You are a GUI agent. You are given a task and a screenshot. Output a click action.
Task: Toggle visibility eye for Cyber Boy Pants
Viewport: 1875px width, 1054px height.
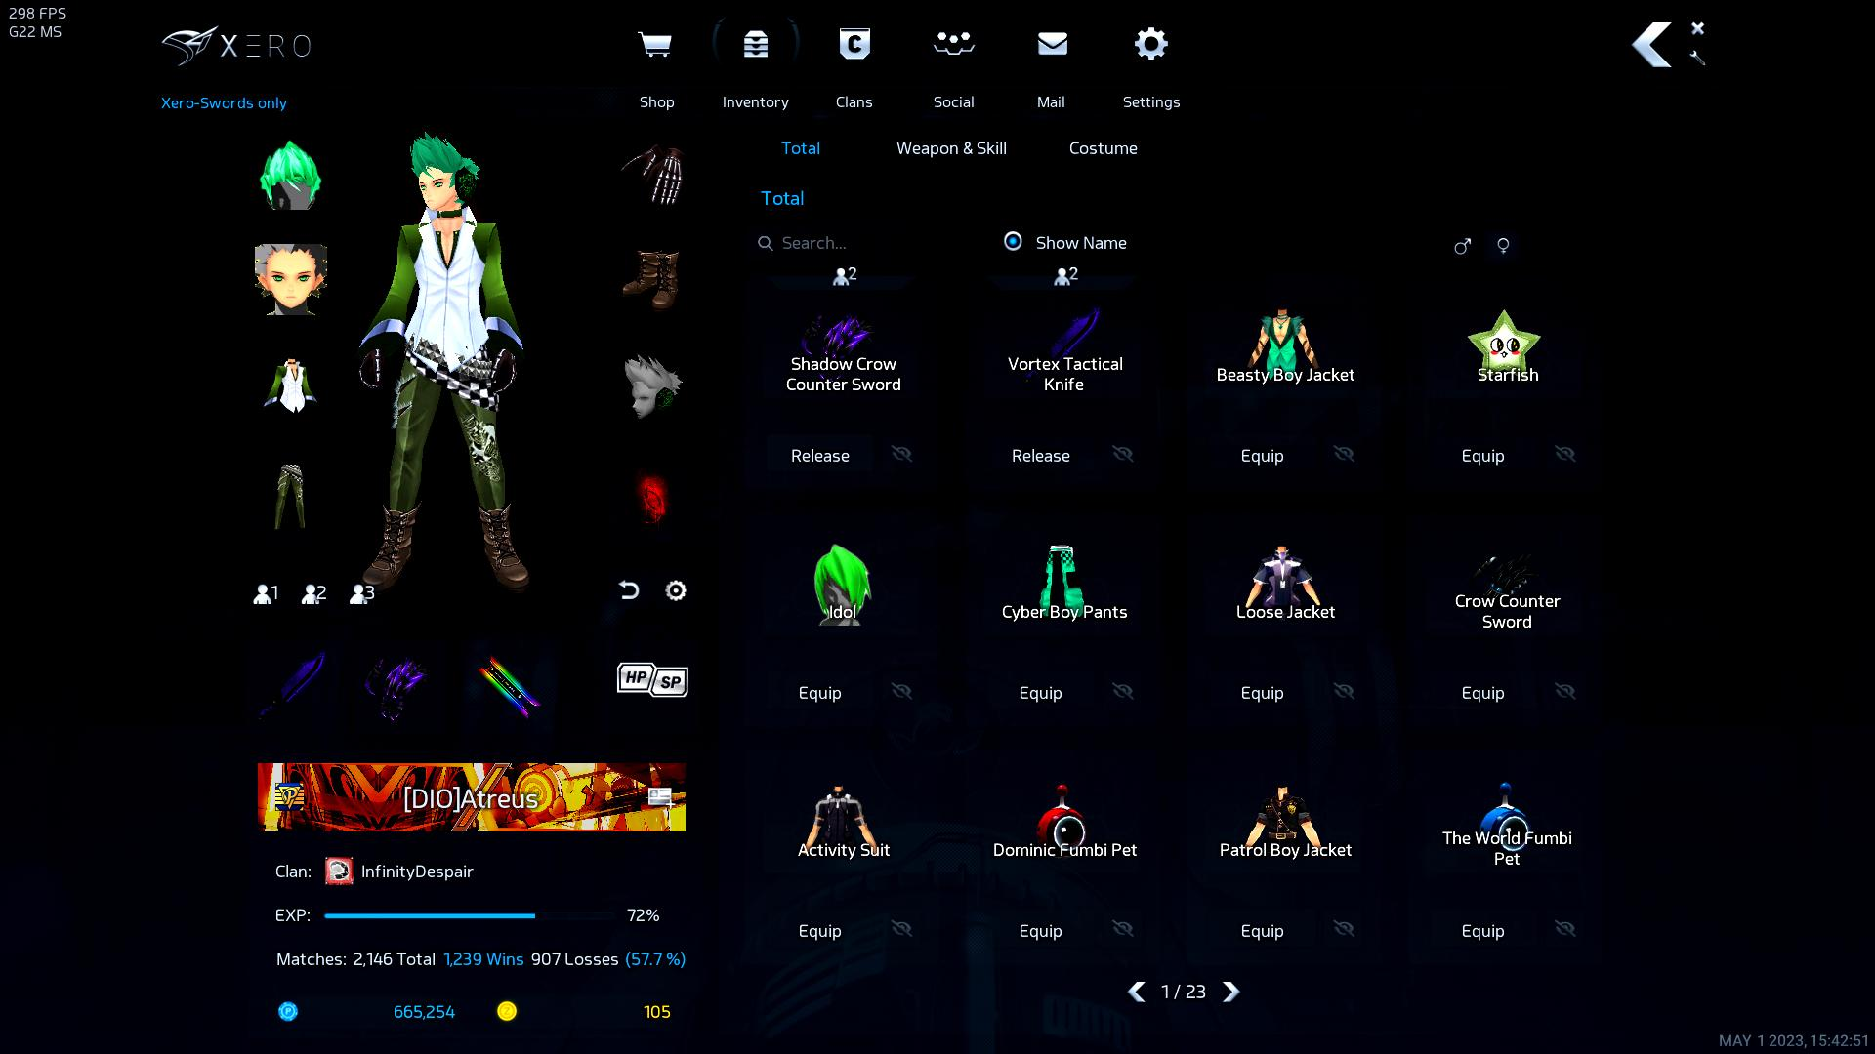[x=1122, y=692]
